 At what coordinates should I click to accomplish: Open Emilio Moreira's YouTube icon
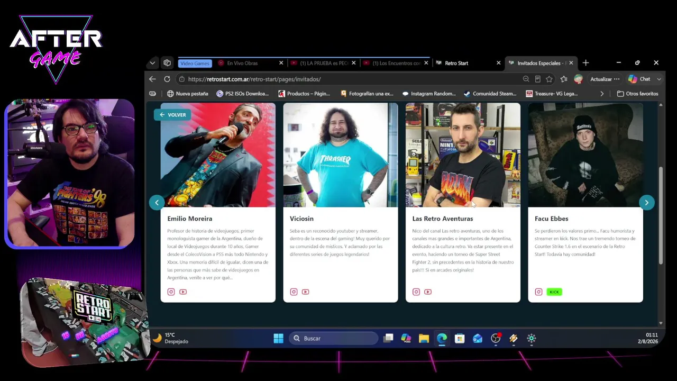(183, 292)
